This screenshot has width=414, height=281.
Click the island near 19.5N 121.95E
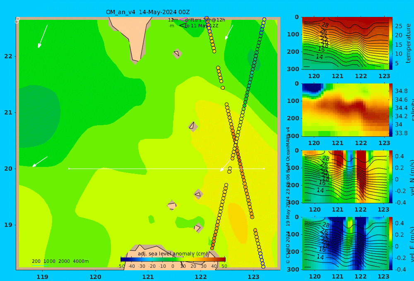[x=198, y=195]
